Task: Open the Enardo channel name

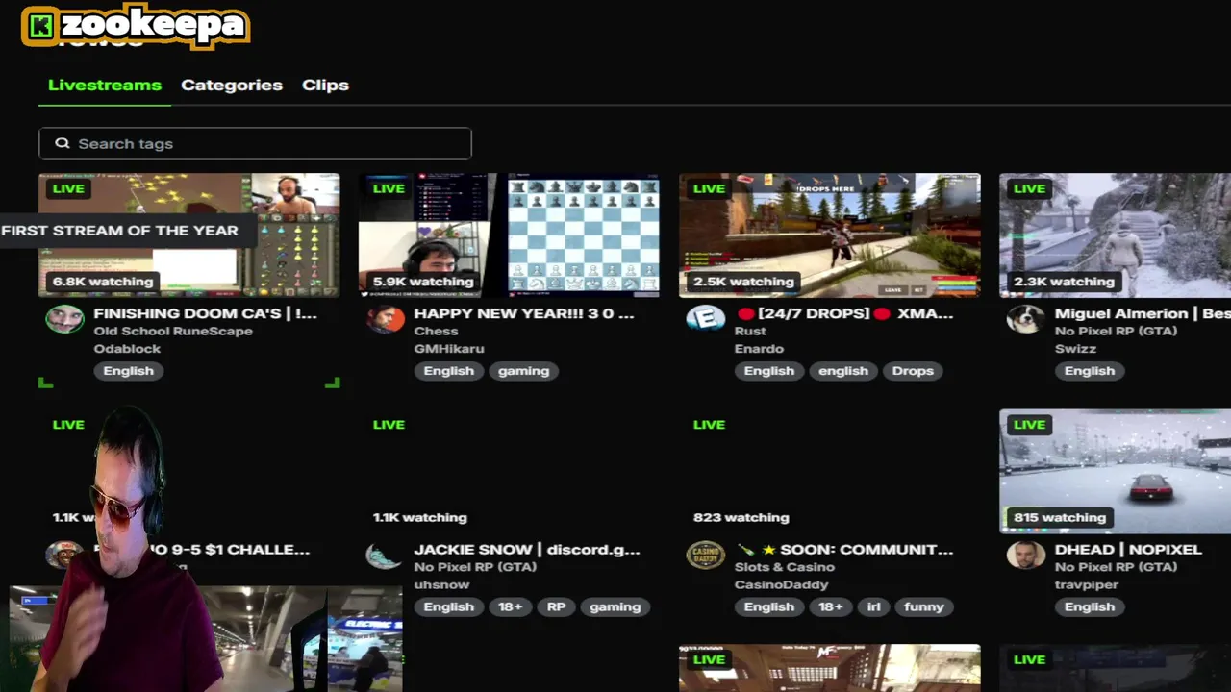Action: pyautogui.click(x=760, y=348)
